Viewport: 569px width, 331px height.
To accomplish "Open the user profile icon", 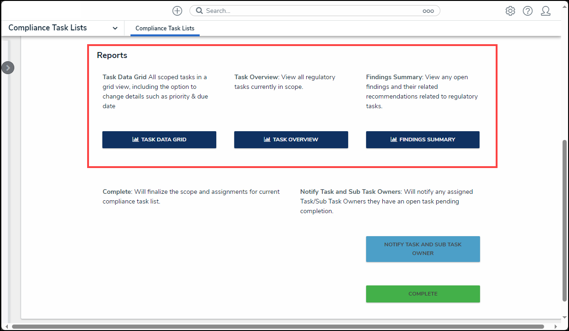I will click(545, 11).
